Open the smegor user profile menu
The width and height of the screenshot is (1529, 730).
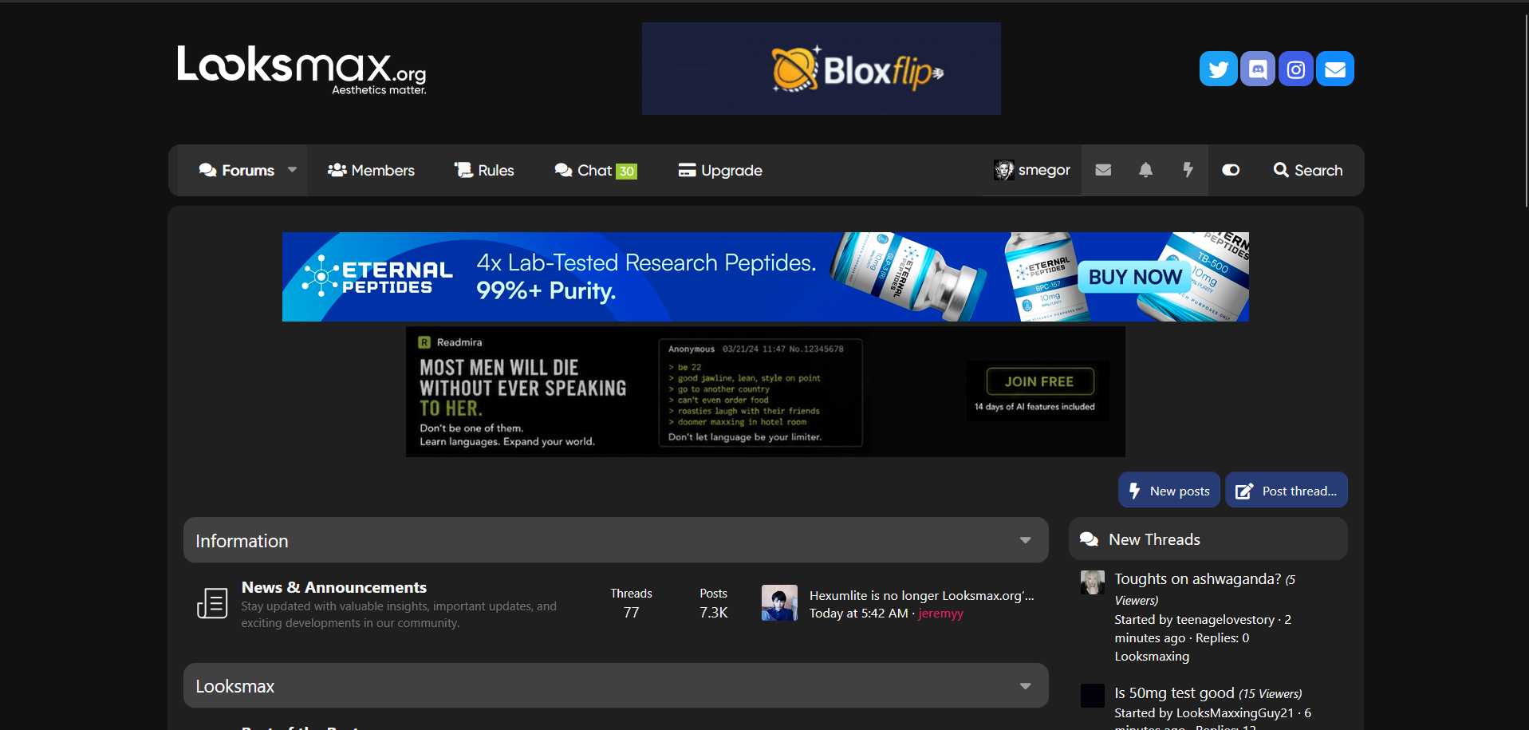click(x=1032, y=170)
